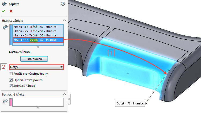
Task: Click the pink color bar beside Pomocné křivky
Action: [10, 102]
